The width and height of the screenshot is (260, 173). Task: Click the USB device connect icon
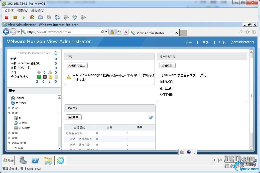[83, 17]
